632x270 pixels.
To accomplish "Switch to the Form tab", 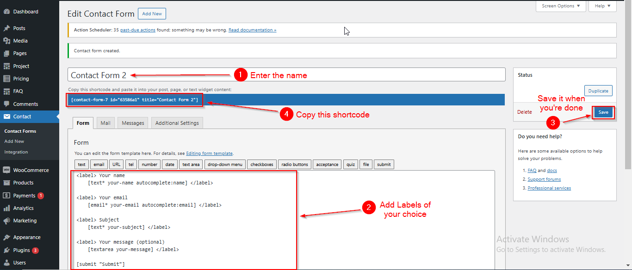I will [x=83, y=123].
